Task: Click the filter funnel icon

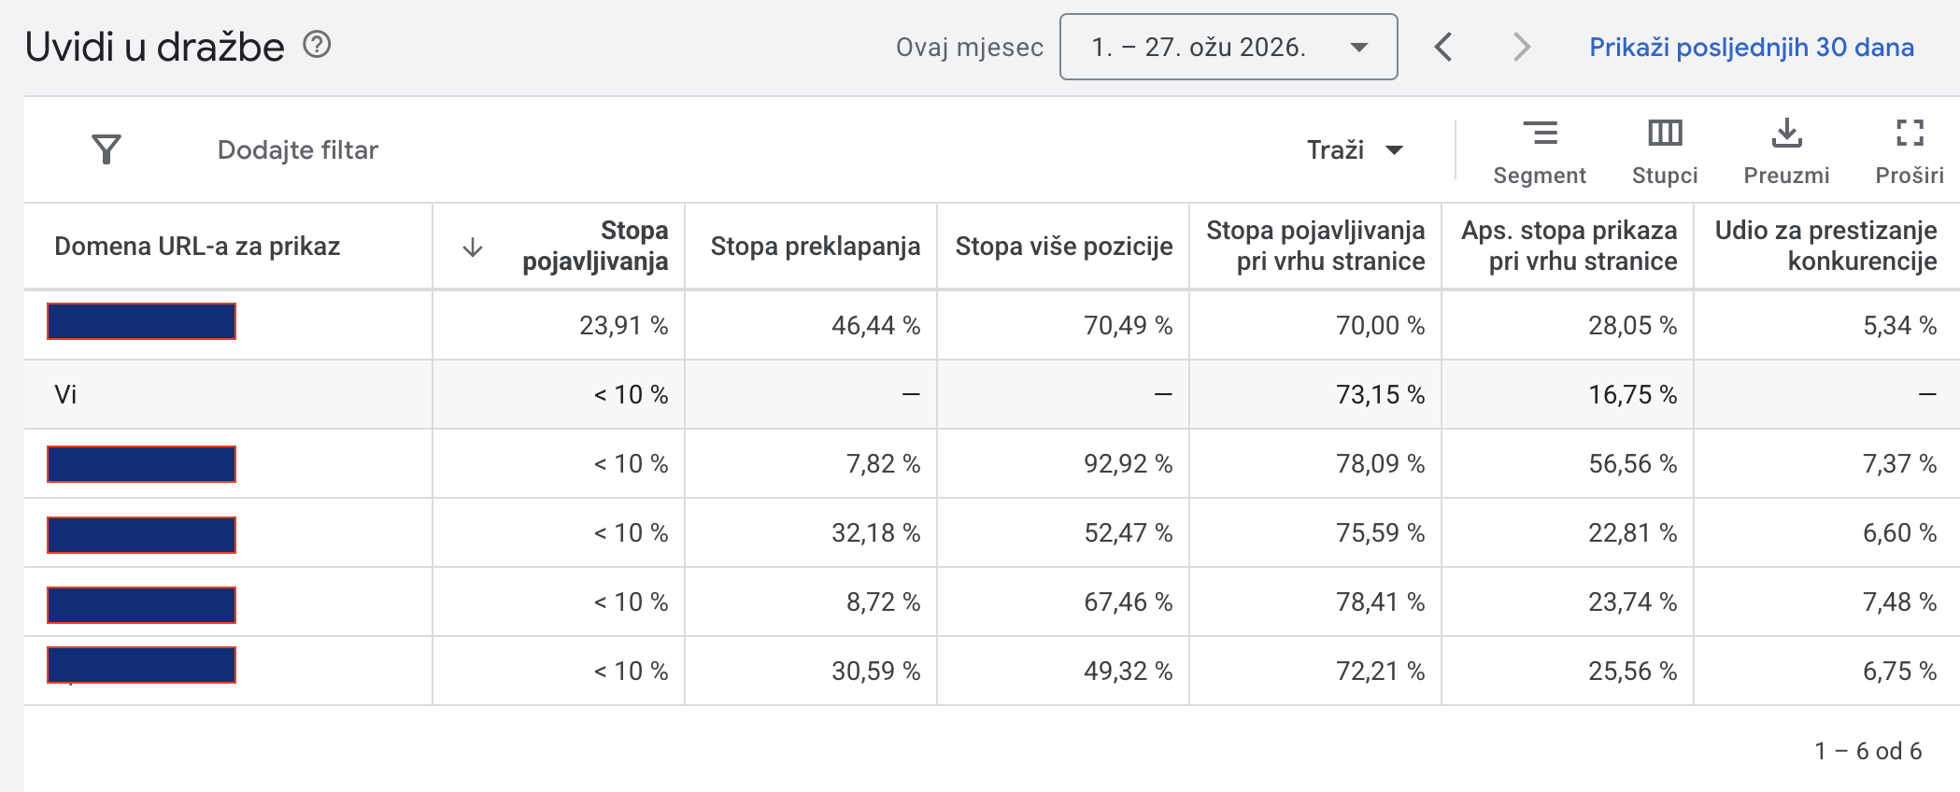Action: coord(107,149)
